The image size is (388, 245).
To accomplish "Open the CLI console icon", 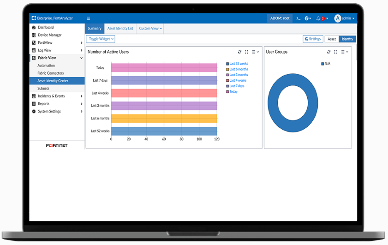I will pos(298,18).
